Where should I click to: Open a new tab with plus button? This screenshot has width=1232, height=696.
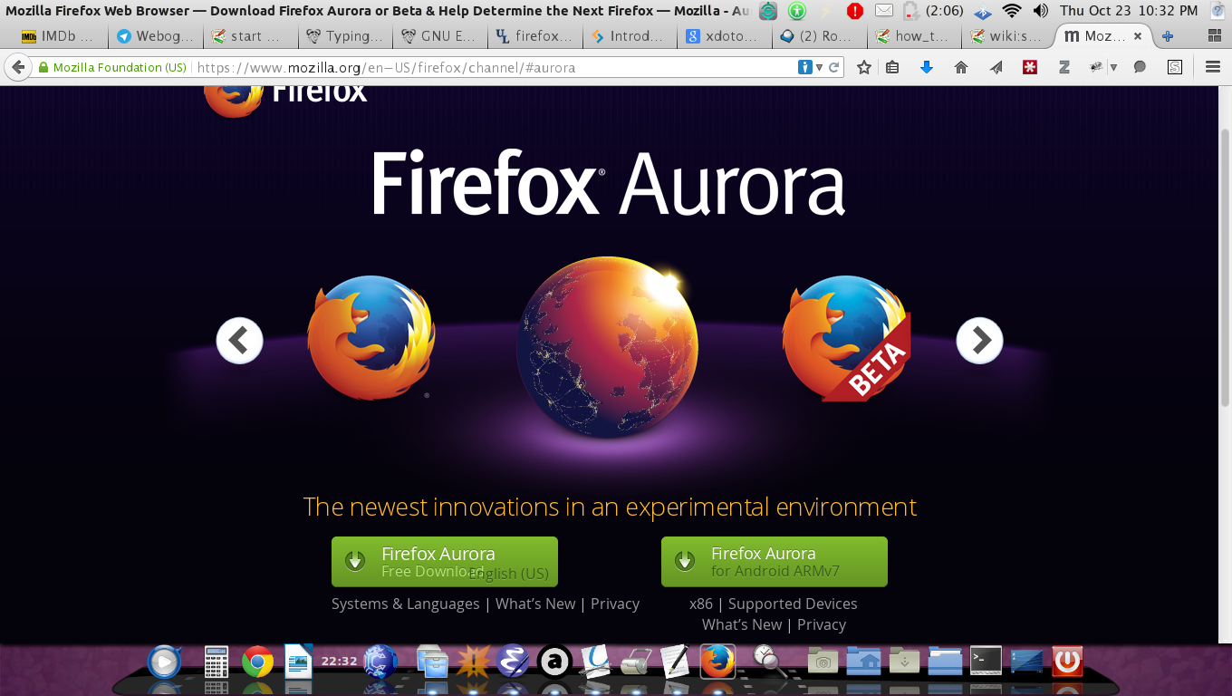[x=1168, y=36]
